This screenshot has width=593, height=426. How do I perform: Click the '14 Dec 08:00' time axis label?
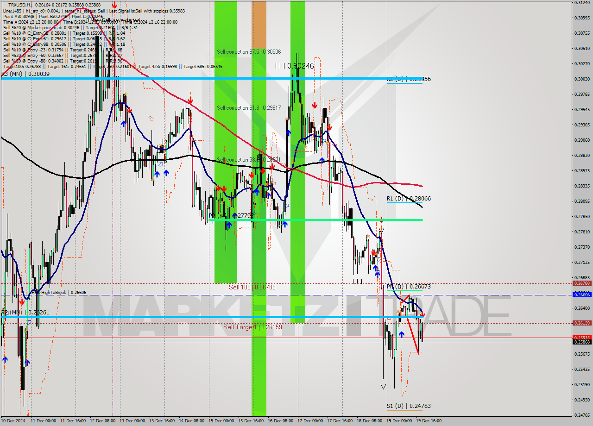point(192,421)
